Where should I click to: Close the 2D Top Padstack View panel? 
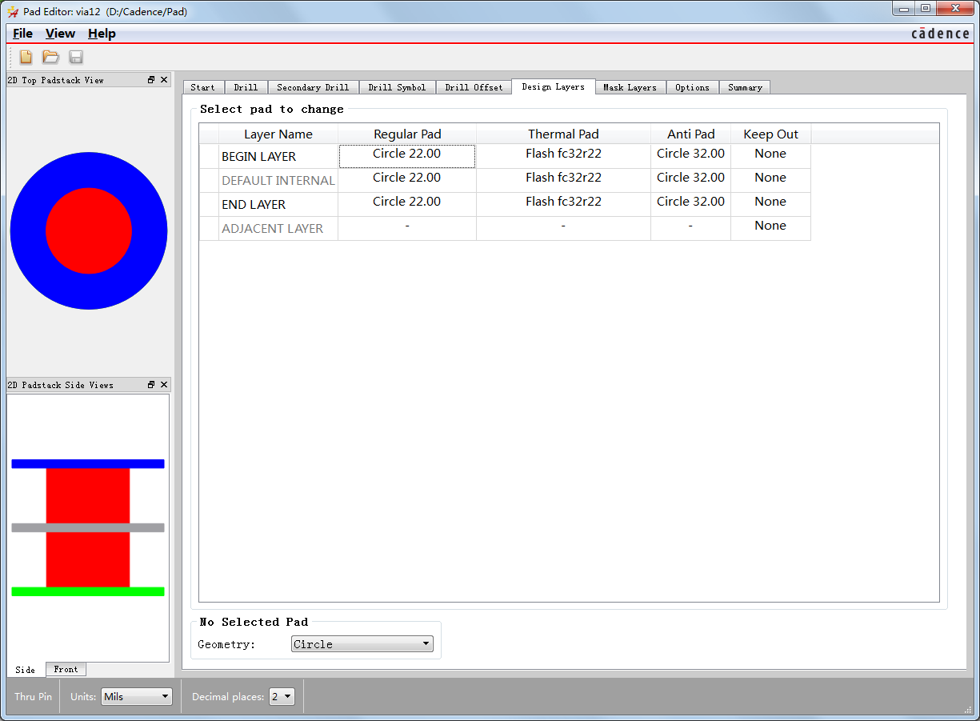[164, 80]
